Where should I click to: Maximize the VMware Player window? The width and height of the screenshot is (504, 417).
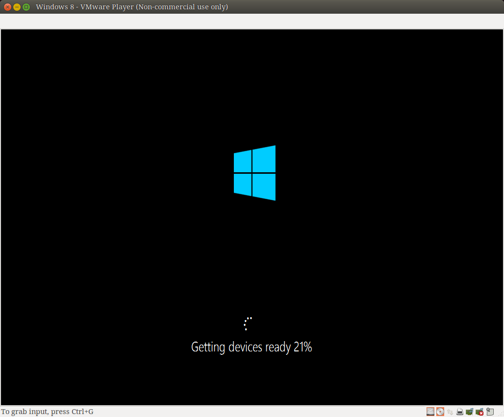click(x=26, y=7)
